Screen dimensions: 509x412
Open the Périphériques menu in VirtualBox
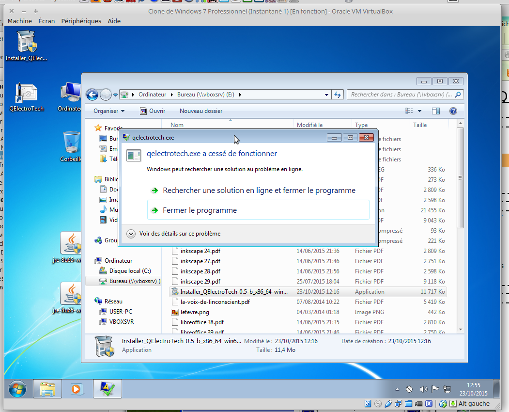[x=81, y=21]
